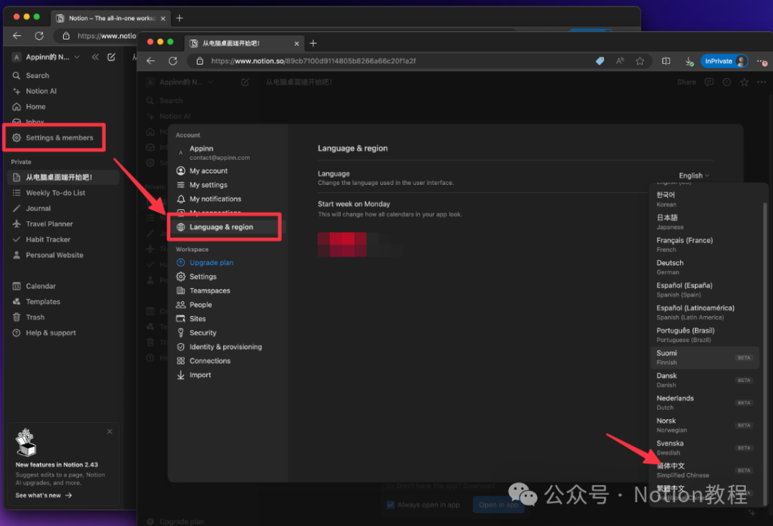Collapse the sidebar with the double-chevron icon

coord(95,57)
